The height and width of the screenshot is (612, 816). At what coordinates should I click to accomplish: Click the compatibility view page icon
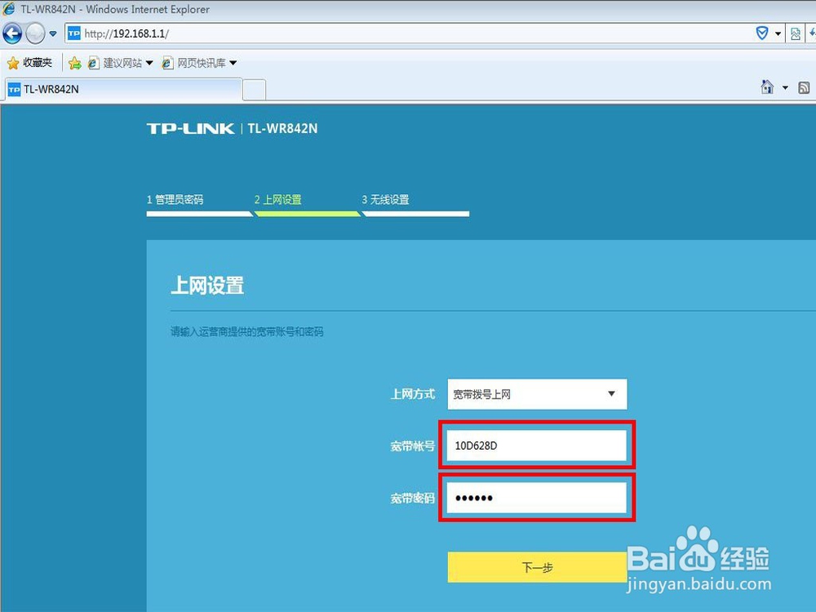coord(795,33)
